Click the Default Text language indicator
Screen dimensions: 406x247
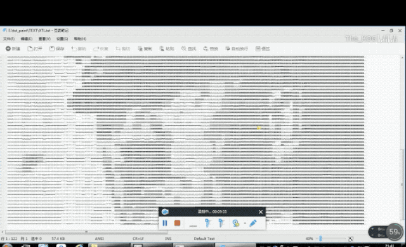click(204, 239)
